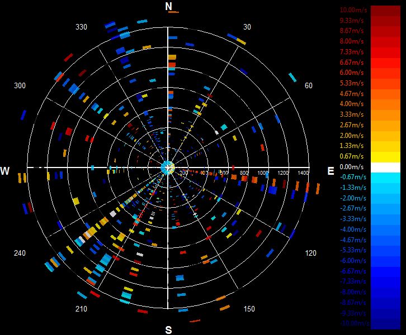Click the -0.67m/s legend label
Viewport: 406px width, 335px height.
pos(353,177)
